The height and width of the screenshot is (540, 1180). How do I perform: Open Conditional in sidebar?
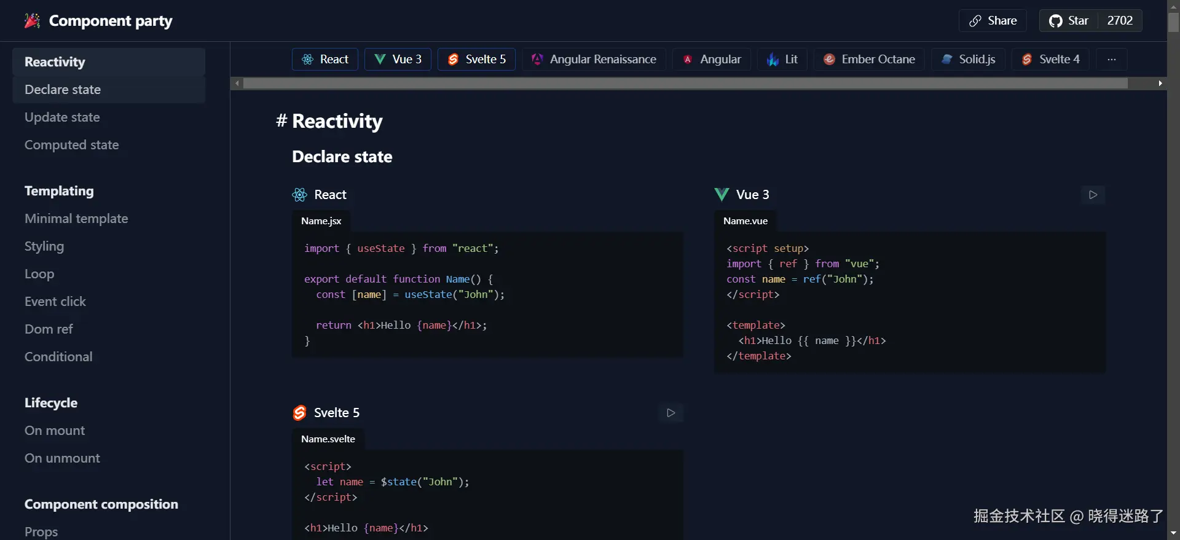[58, 357]
